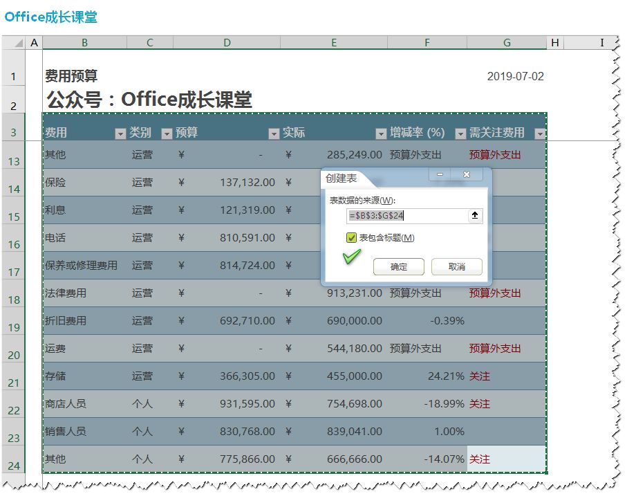The height and width of the screenshot is (496, 627).
Task: Open the 增减率 (%) filter dropdown
Action: click(460, 134)
